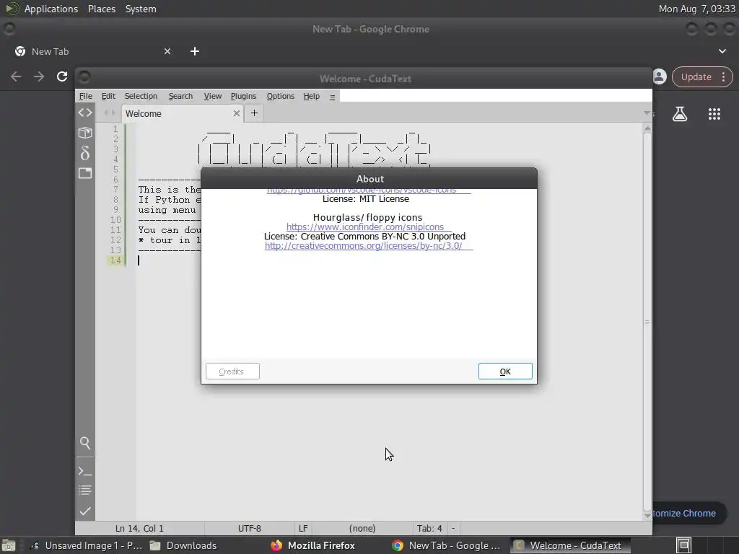The width and height of the screenshot is (739, 554).
Task: Open the Selection menu
Action: click(141, 96)
